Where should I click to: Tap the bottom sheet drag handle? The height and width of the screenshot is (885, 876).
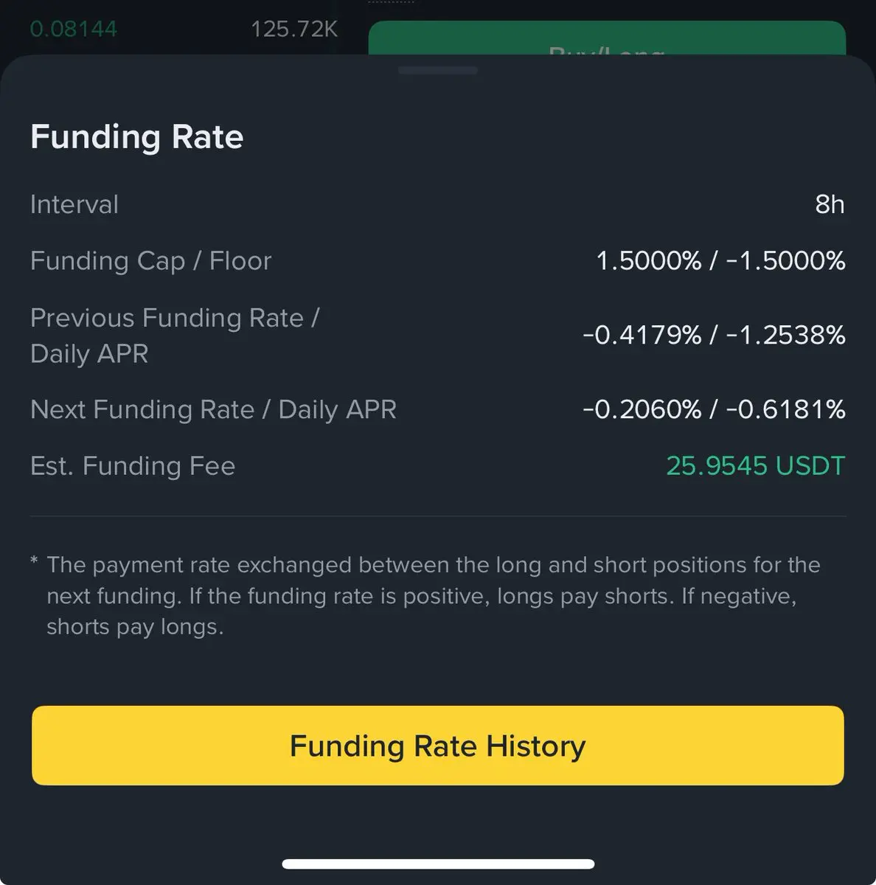(x=437, y=71)
